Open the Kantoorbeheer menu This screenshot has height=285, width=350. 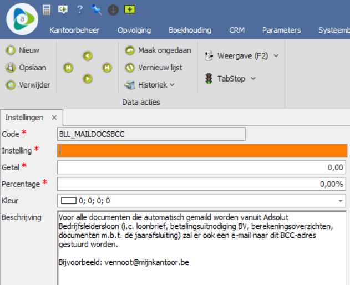74,30
